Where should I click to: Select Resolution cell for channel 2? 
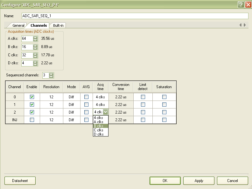coord(51,112)
